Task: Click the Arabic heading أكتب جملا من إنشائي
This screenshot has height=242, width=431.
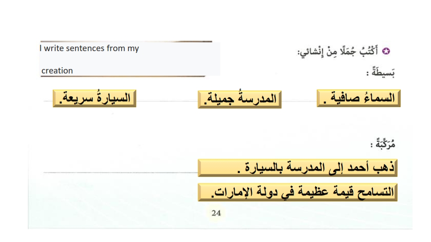Action: coord(338,51)
